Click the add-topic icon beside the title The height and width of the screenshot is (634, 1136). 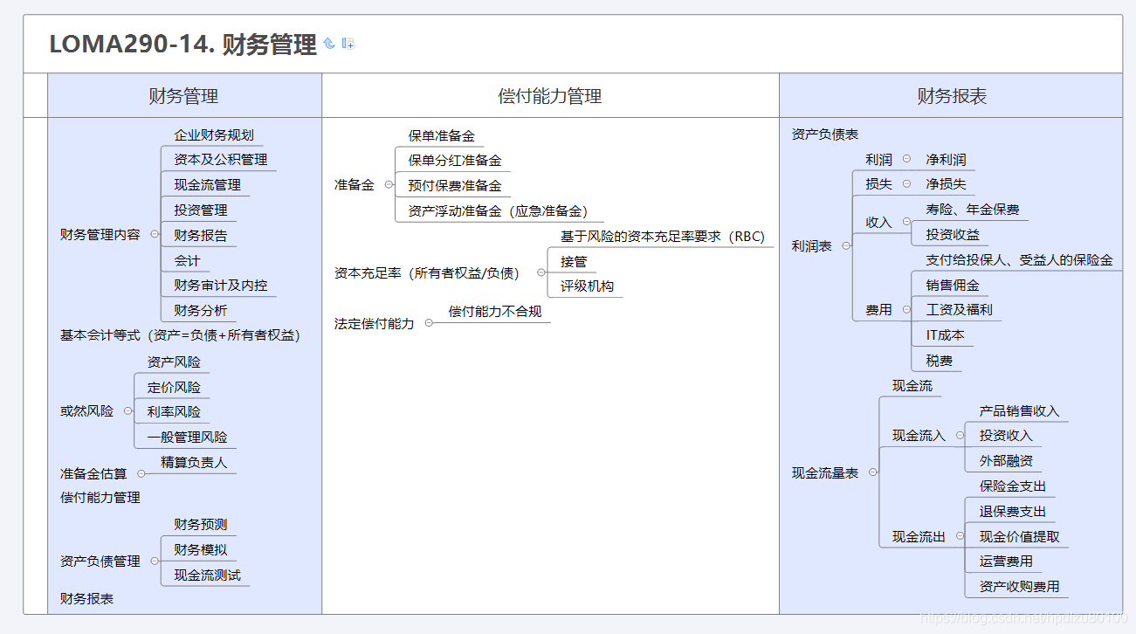coord(348,43)
